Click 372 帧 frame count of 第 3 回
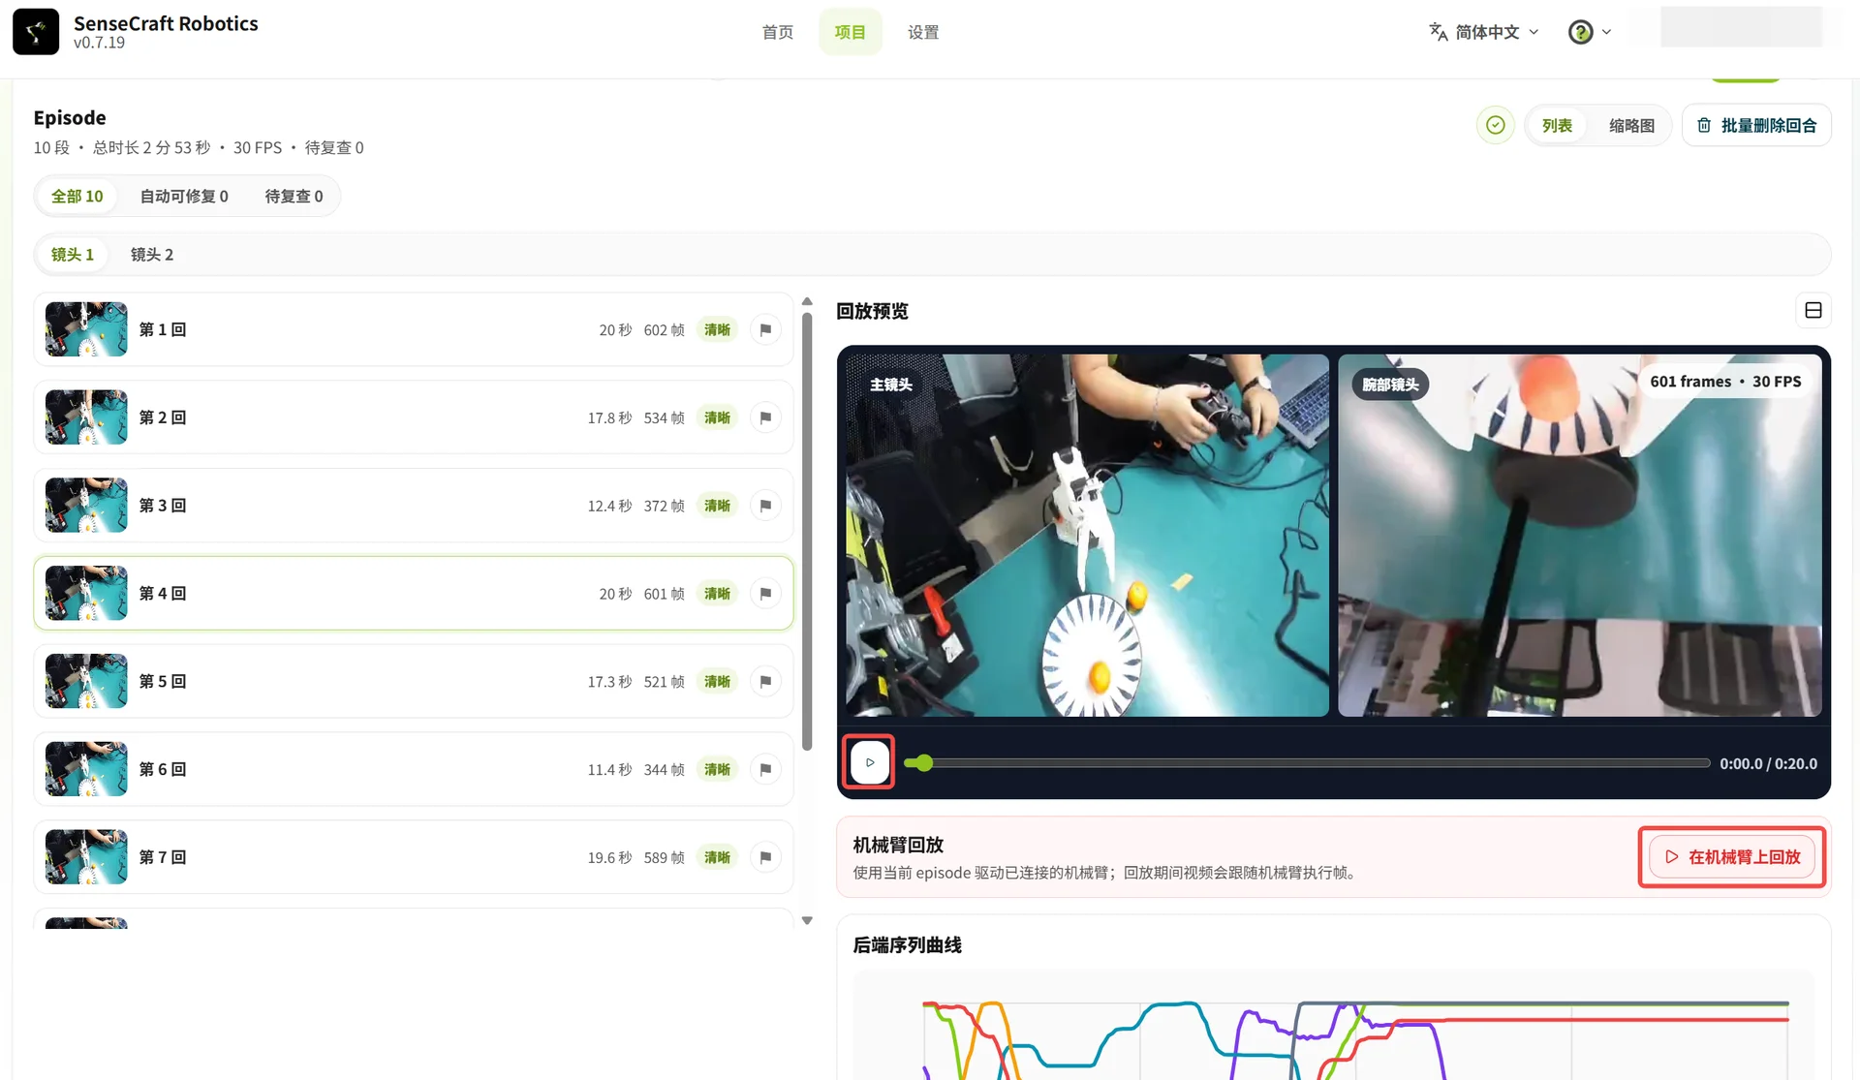Screen dimensions: 1860x1080 664,507
